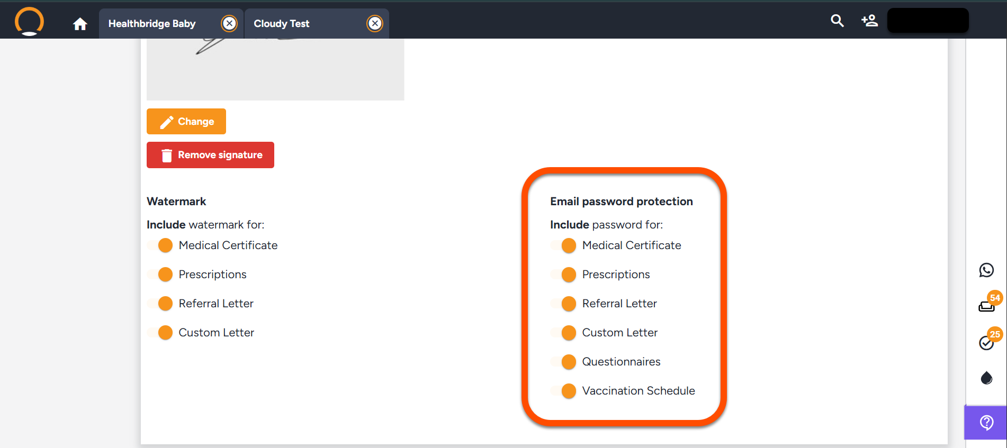Toggle watermark for Referral Letter
The image size is (1007, 448).
coord(160,304)
